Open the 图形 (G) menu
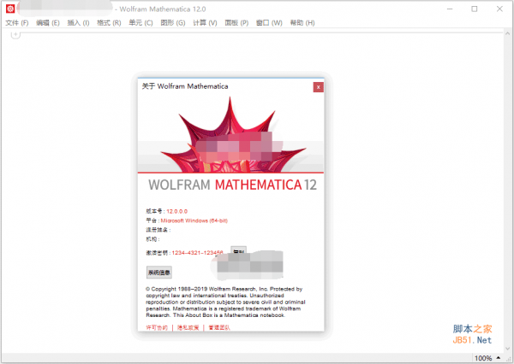This screenshot has height=364, width=514. pyautogui.click(x=173, y=22)
